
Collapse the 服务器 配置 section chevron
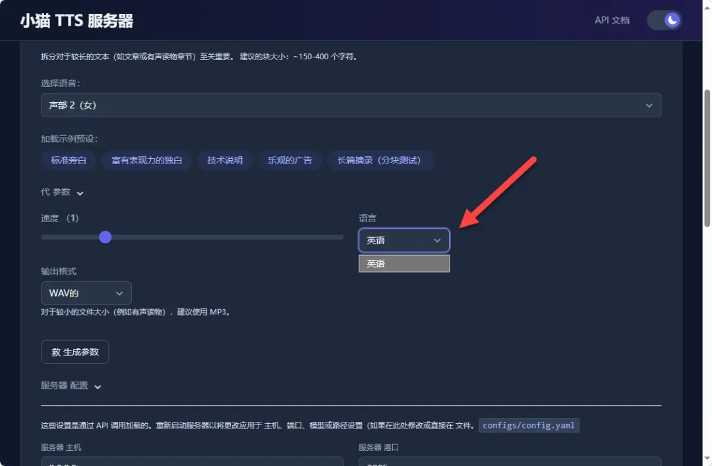(98, 386)
